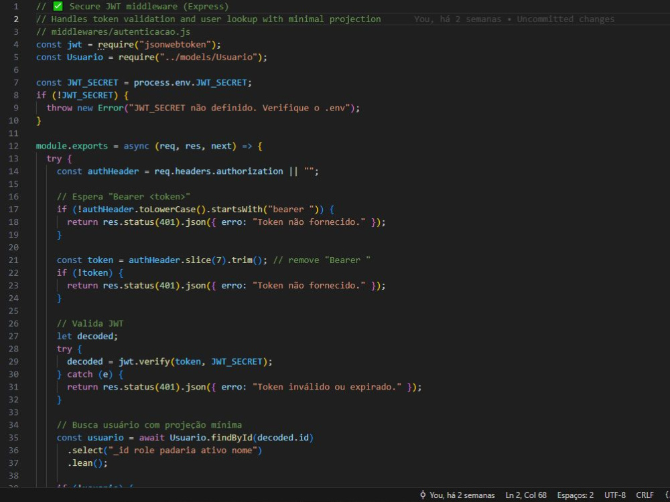Click the inline blame annotation "Uncommitted changes"
The height and width of the screenshot is (502, 670).
(565, 19)
